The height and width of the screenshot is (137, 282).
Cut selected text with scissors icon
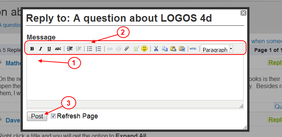pos(156,49)
